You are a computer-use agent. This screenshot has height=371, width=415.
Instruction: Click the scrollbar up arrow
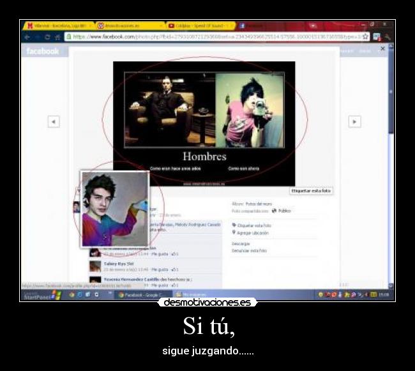[391, 47]
